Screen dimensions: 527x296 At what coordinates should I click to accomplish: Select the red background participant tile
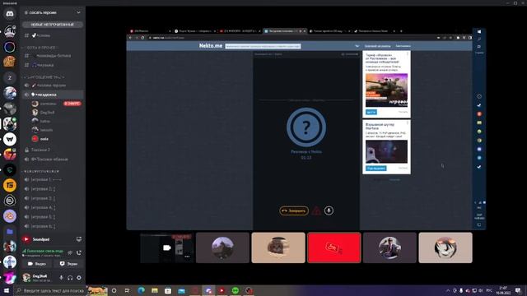pos(334,247)
